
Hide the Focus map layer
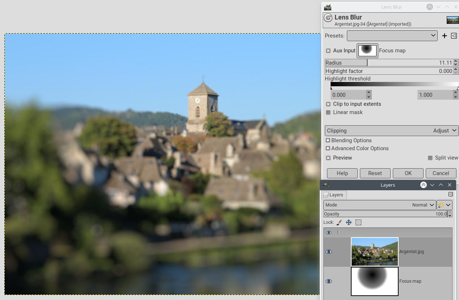(329, 281)
